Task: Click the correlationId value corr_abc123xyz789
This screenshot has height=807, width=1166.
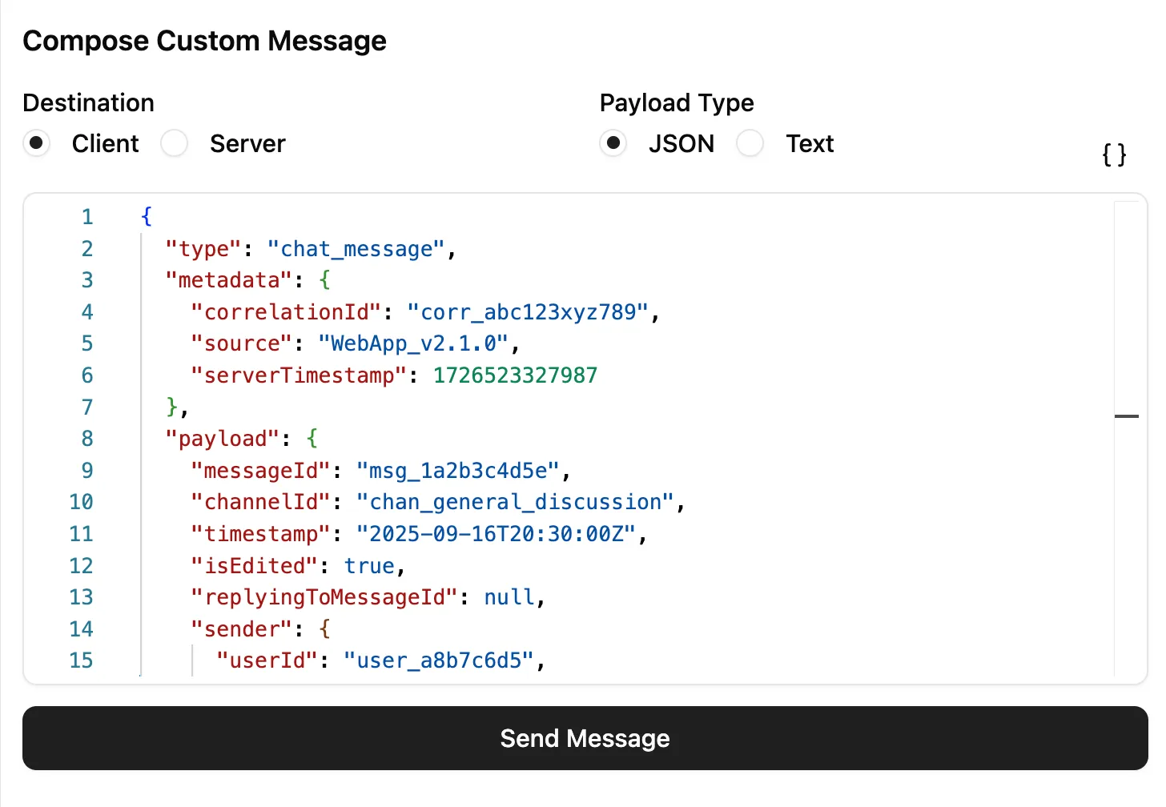Action: [533, 312]
